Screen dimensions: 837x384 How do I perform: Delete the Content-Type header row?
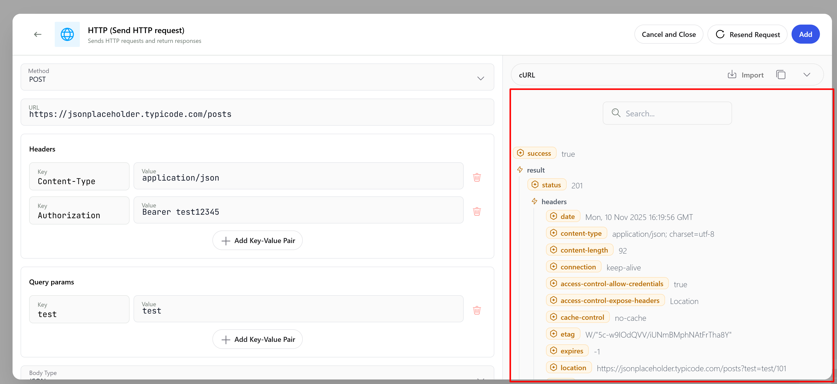click(477, 177)
